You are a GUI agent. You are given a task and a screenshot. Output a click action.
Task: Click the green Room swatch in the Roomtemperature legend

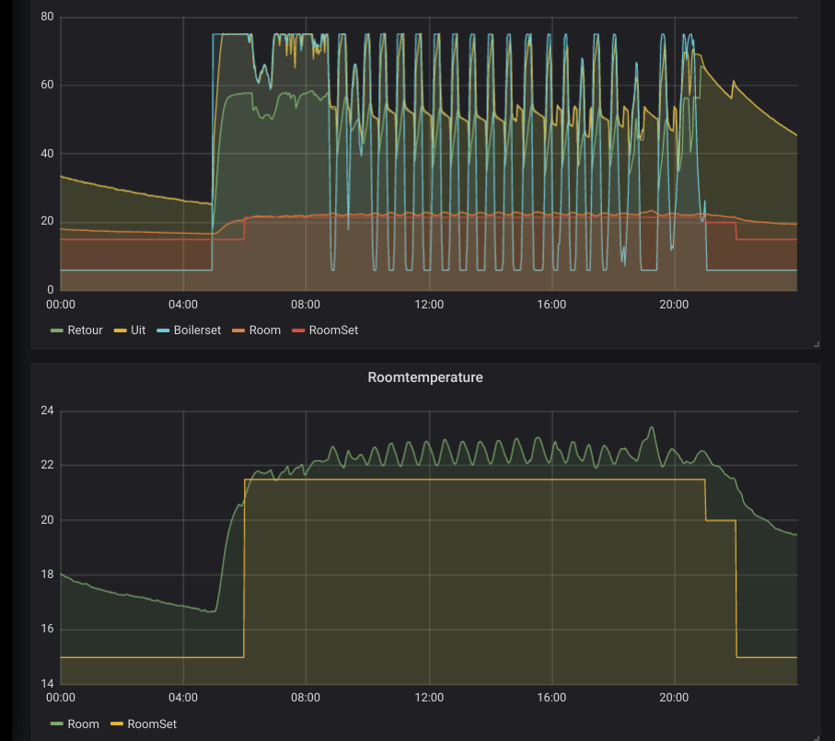(56, 724)
